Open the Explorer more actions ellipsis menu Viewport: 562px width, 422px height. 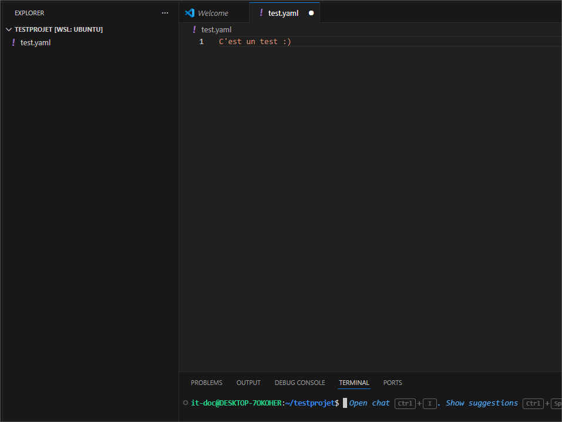pos(165,13)
